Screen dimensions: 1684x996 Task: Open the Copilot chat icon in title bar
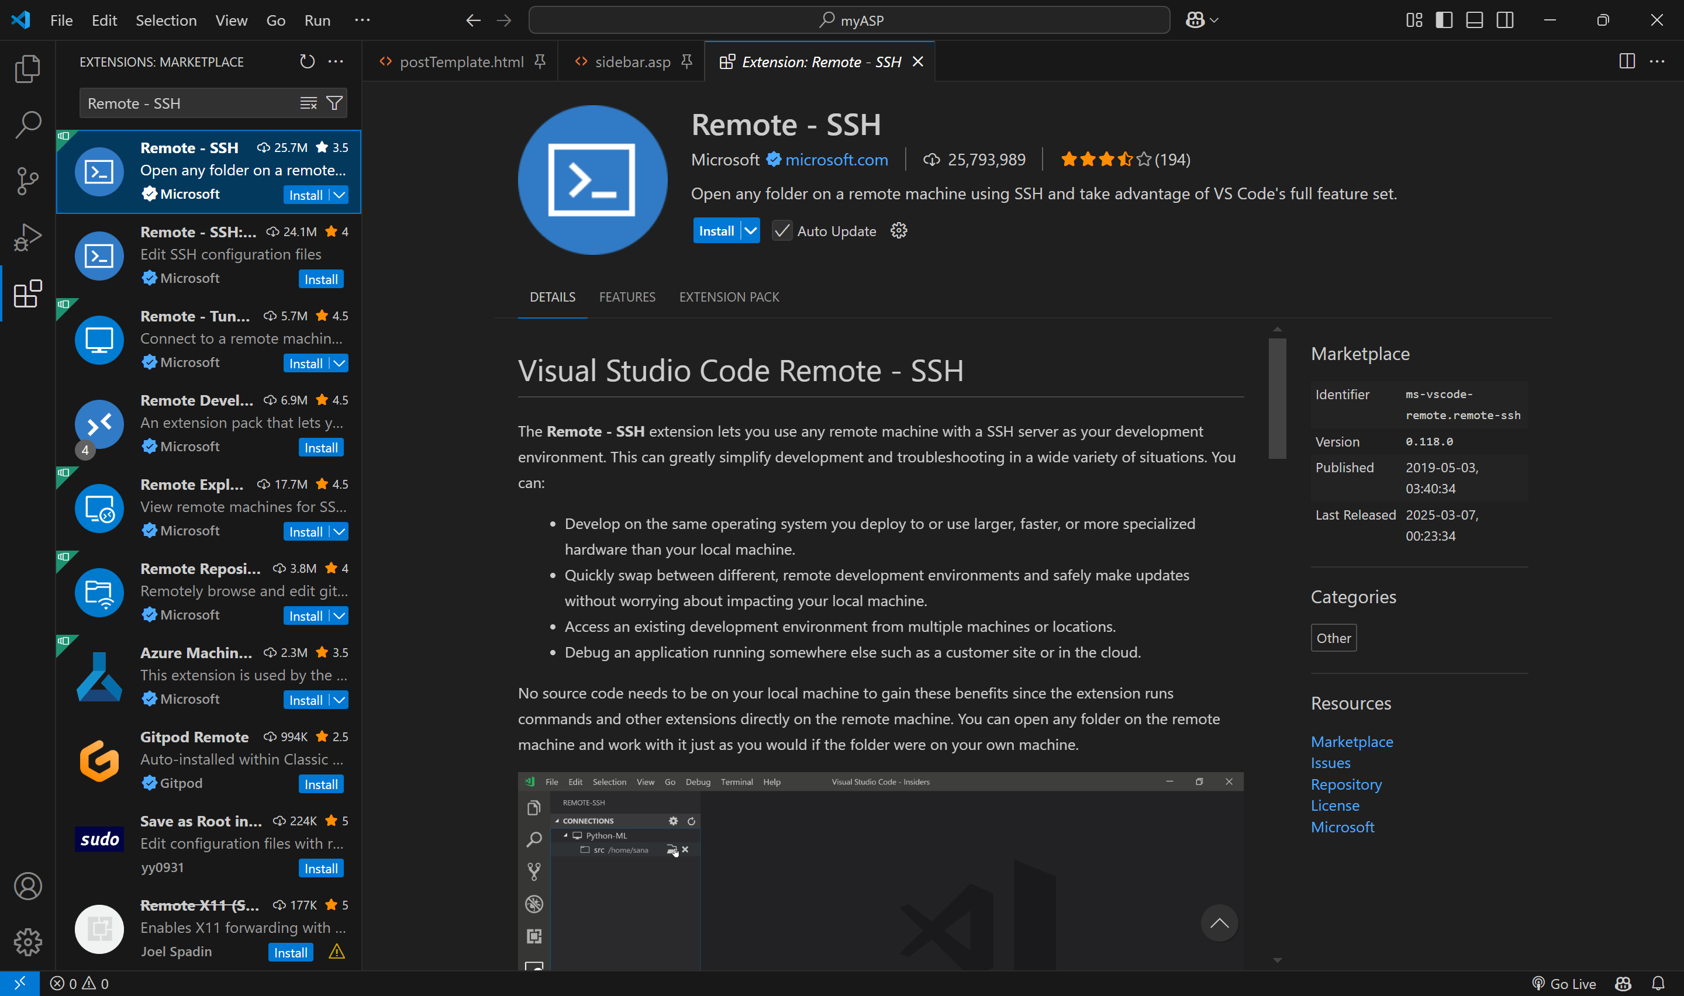tap(1195, 20)
